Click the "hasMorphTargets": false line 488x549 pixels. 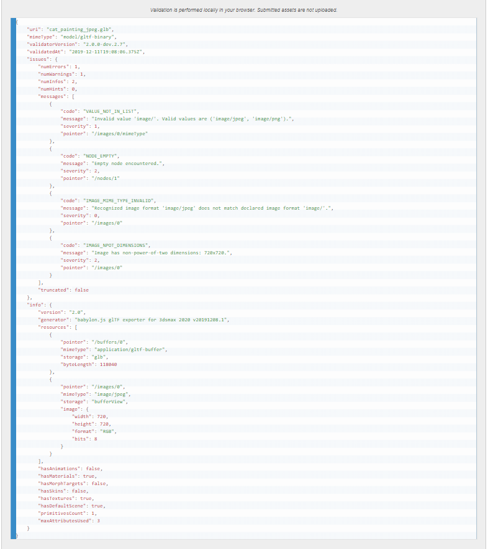[73, 483]
